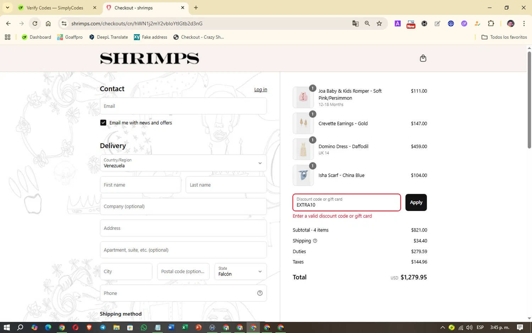Viewport: 532px width, 333px height.
Task: Click the page vertical scrollbar
Action: coord(529,99)
